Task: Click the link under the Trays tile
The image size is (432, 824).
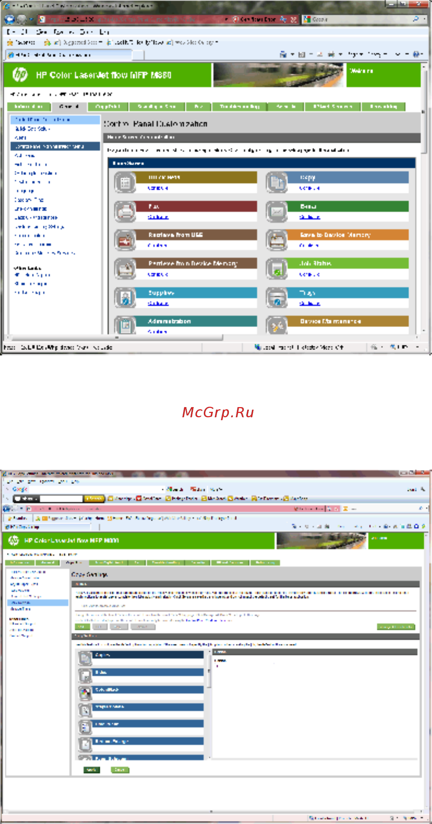Action: [310, 303]
